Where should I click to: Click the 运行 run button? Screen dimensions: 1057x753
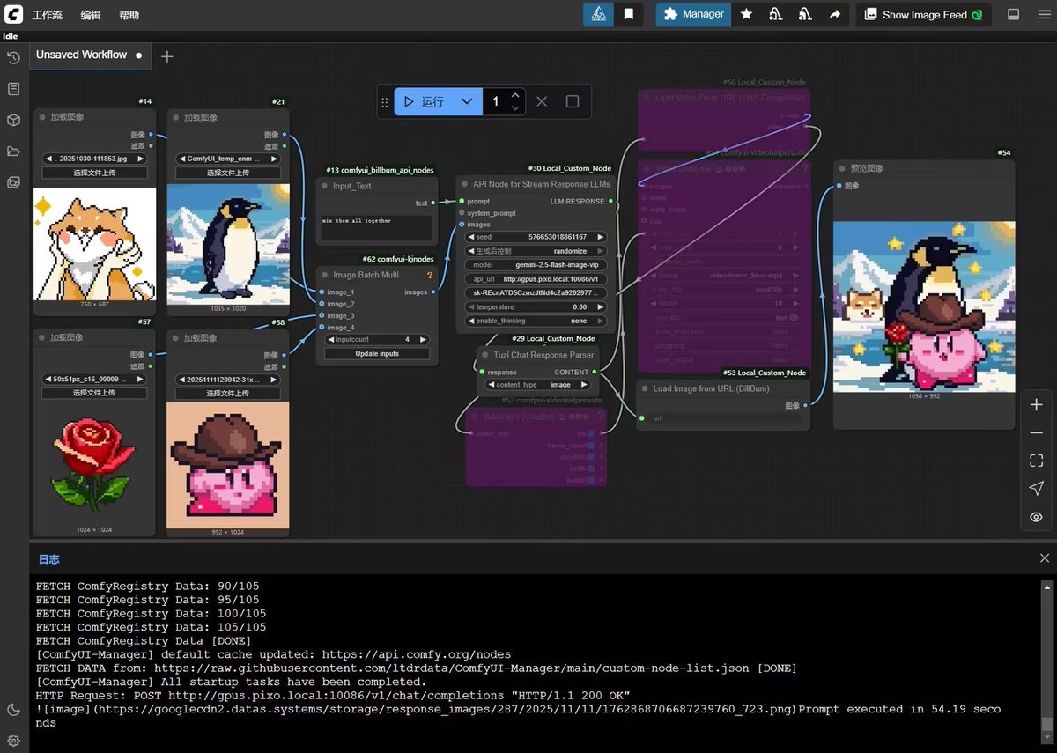(423, 101)
